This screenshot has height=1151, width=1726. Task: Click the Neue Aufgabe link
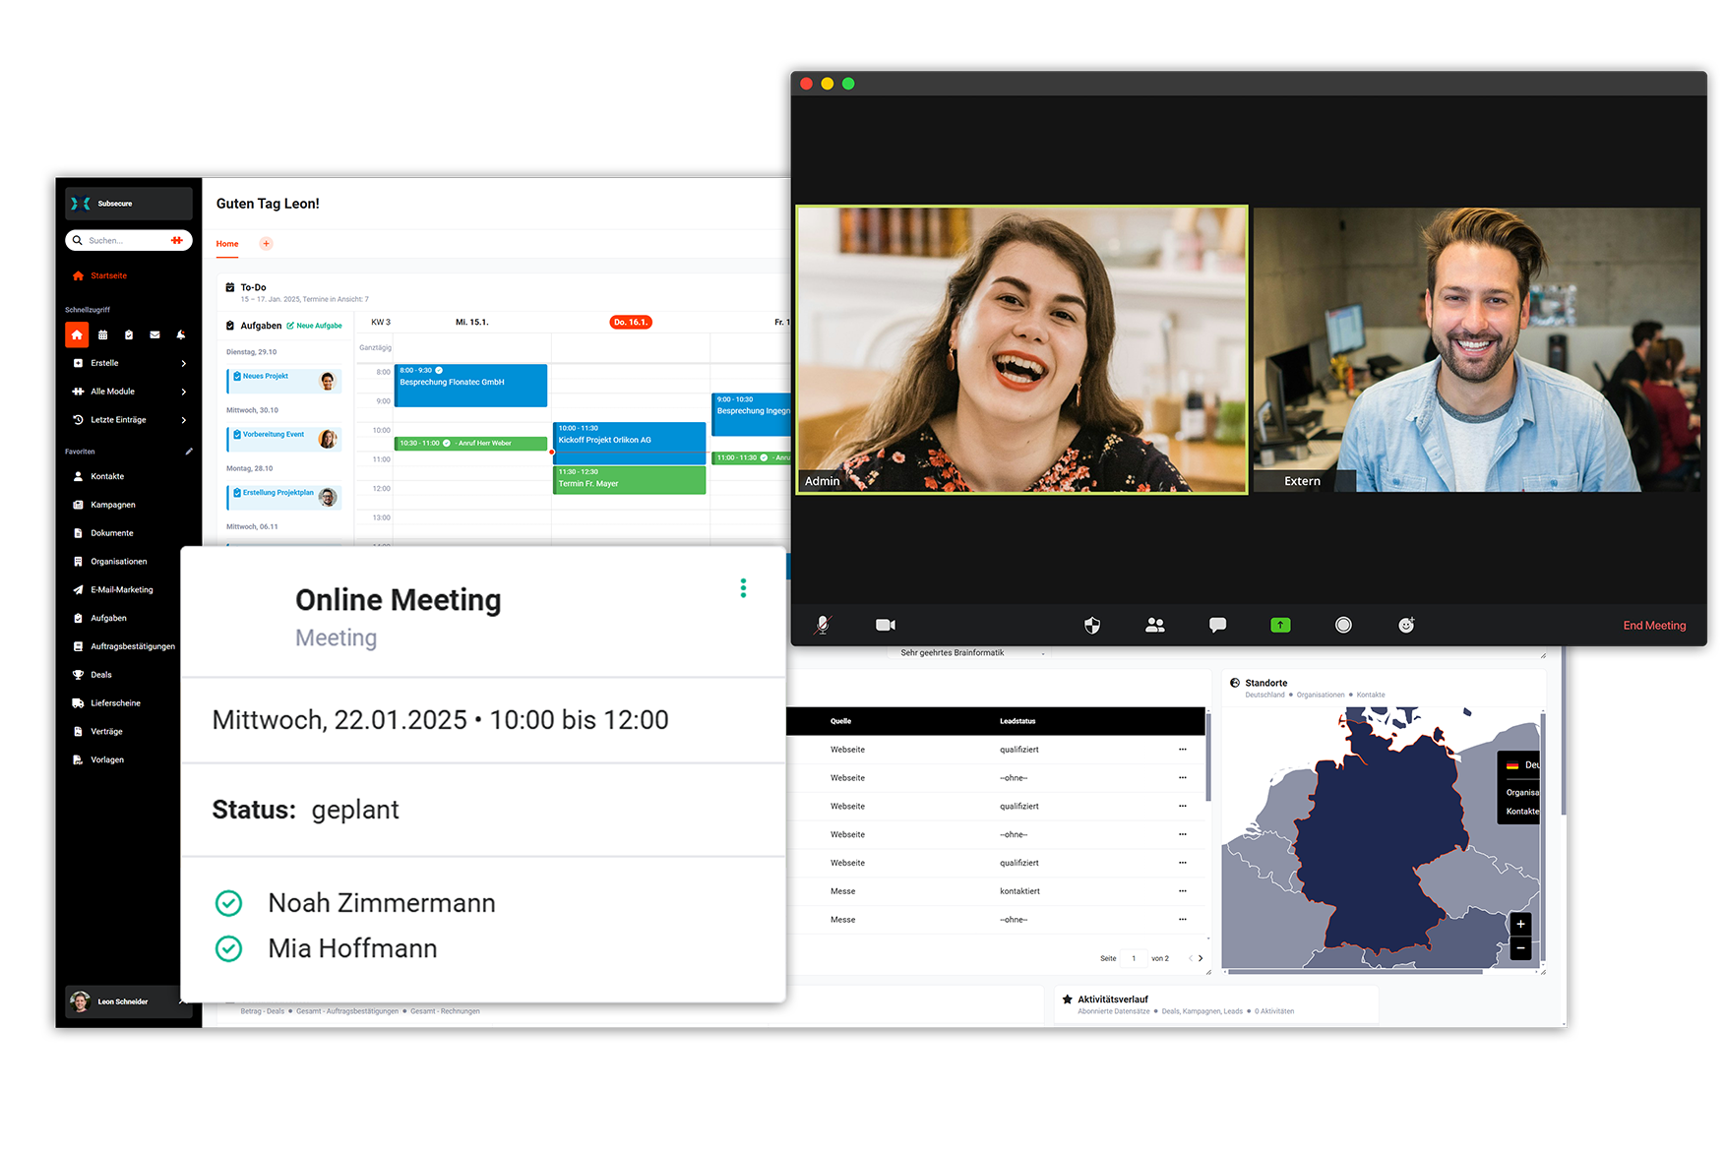pyautogui.click(x=319, y=326)
